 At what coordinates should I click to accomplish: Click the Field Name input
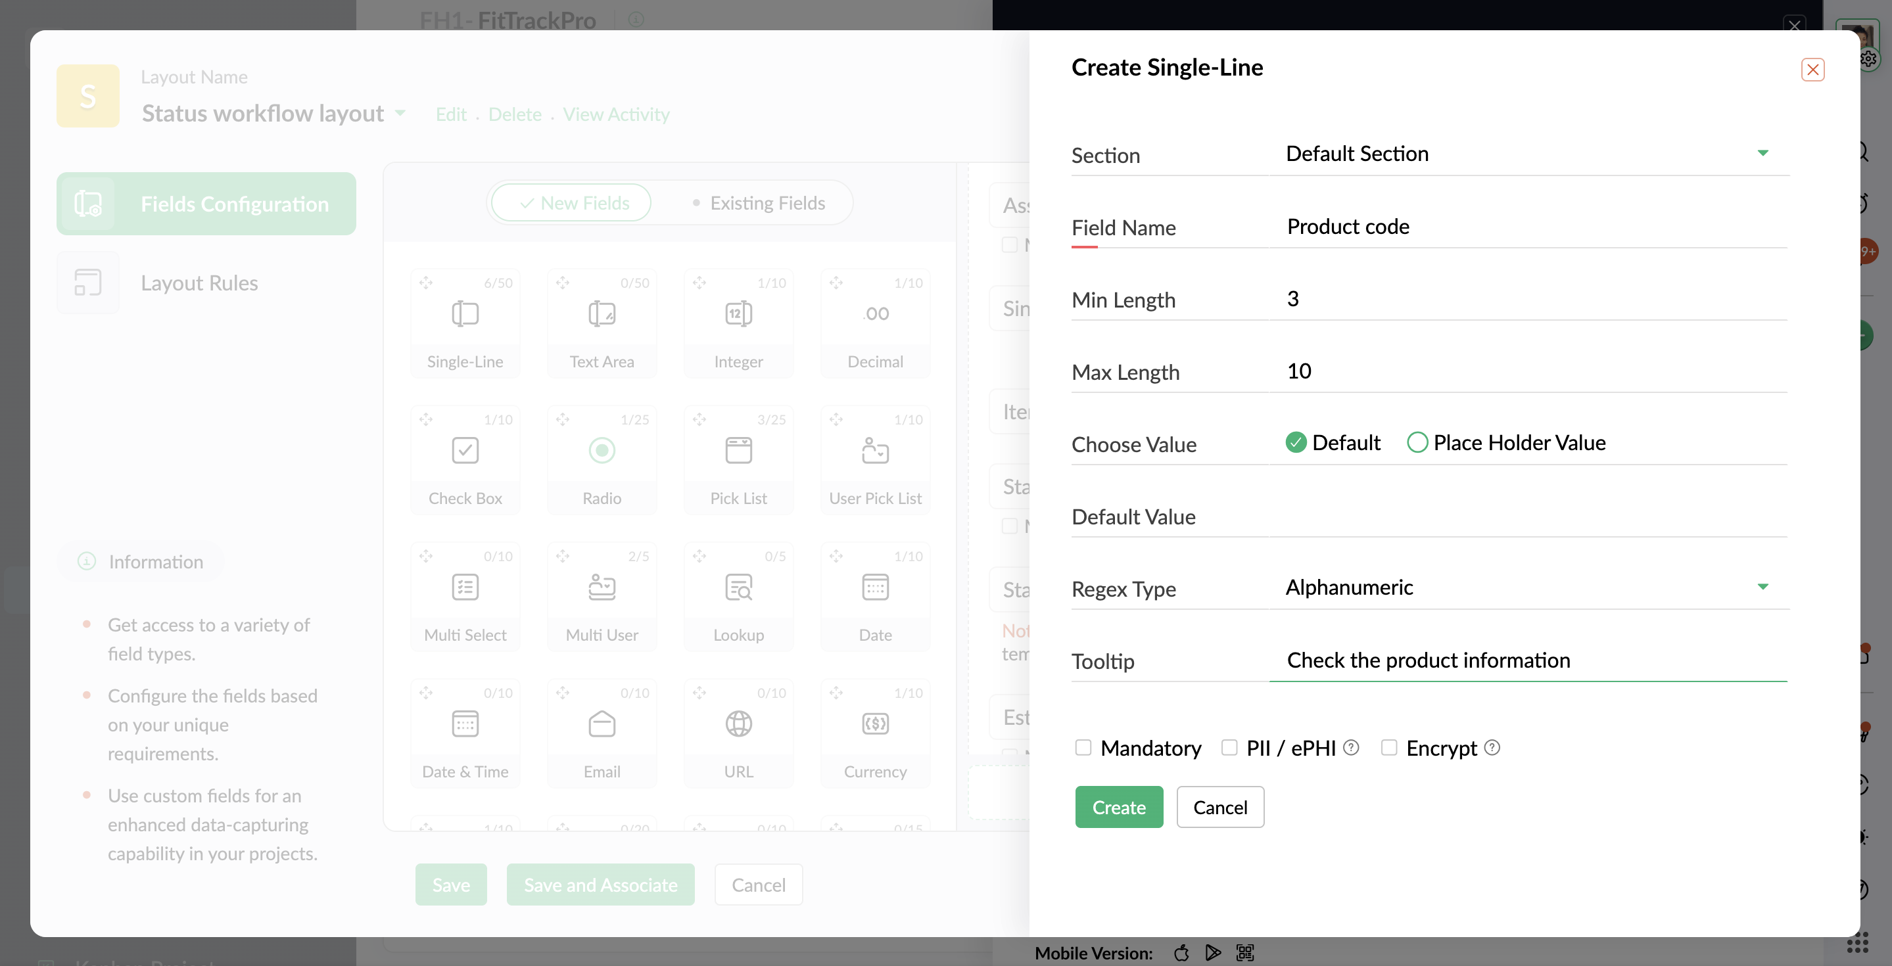pos(1529,226)
